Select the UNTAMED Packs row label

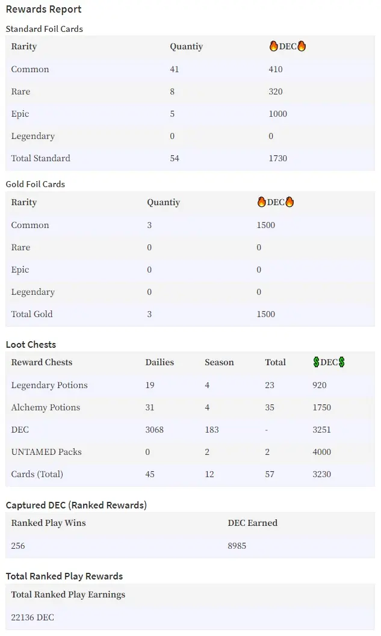click(x=46, y=452)
